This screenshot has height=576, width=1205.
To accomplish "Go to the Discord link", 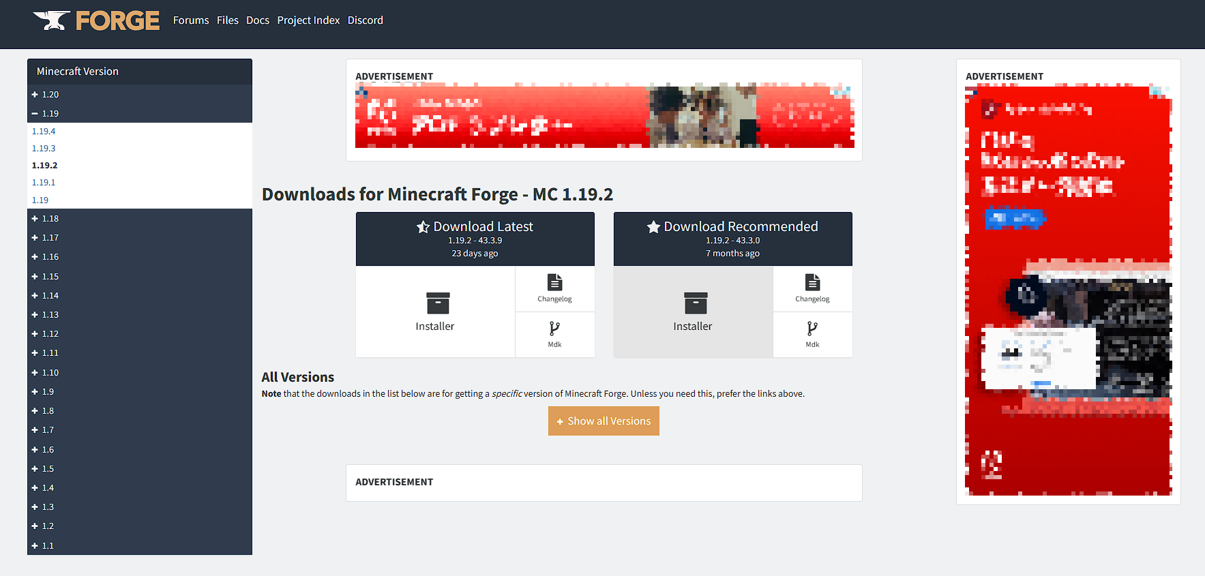I will pyautogui.click(x=365, y=20).
